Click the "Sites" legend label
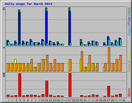132x103 pixels. click(x=129, y=67)
